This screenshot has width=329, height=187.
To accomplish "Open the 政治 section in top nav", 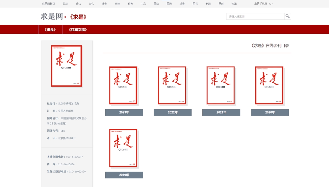I will (x=78, y=4).
